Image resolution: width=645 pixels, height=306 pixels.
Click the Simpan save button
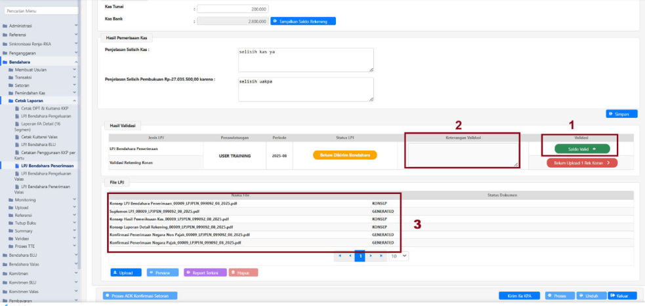pyautogui.click(x=621, y=114)
